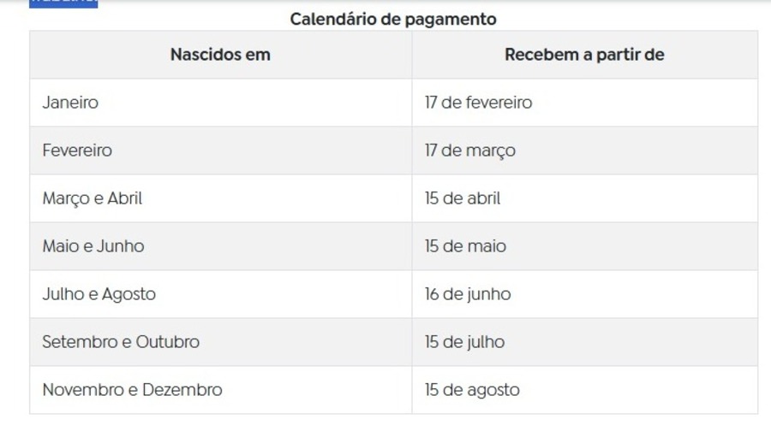Click the '17 de março' date
771x431 pixels.
tap(470, 151)
